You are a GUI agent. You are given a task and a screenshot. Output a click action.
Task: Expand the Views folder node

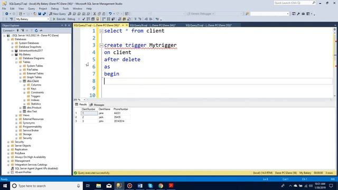click(x=16, y=116)
